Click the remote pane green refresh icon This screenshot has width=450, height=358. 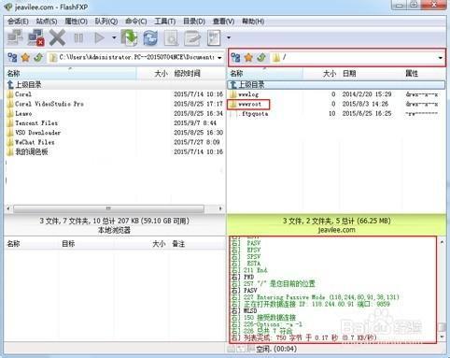click(x=261, y=57)
